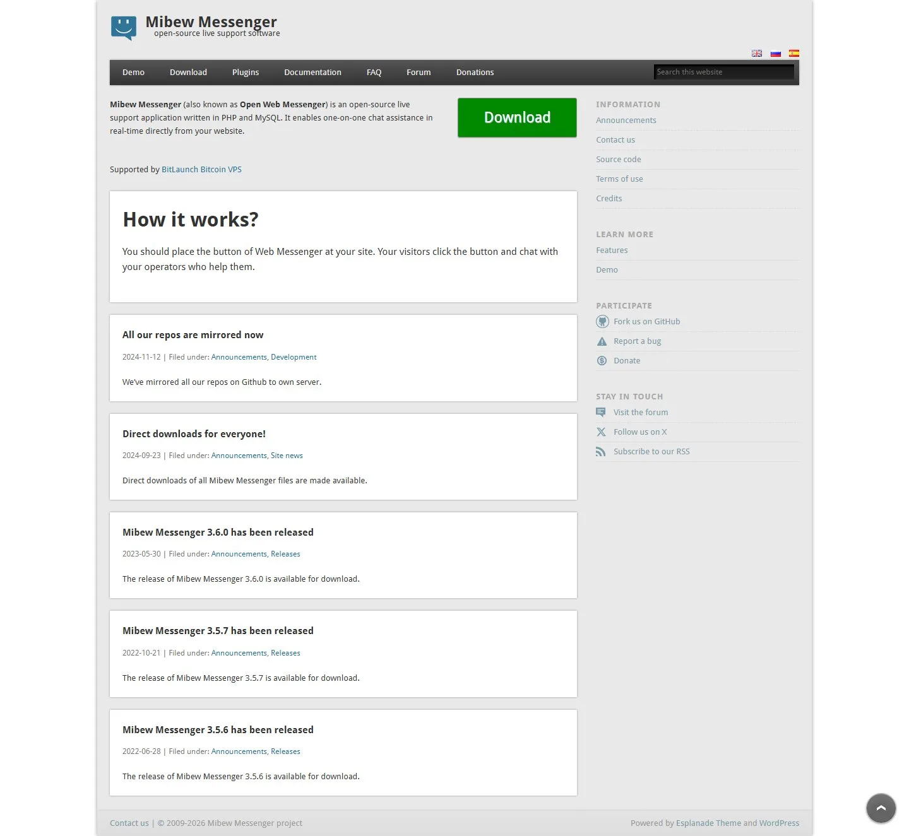Open the Credits sidebar link
Screen dimensions: 909x836
point(609,199)
